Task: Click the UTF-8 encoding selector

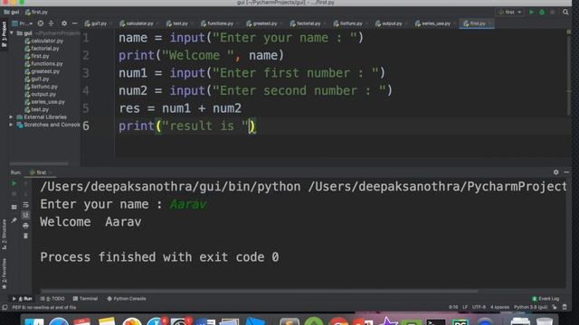Action: click(479, 307)
